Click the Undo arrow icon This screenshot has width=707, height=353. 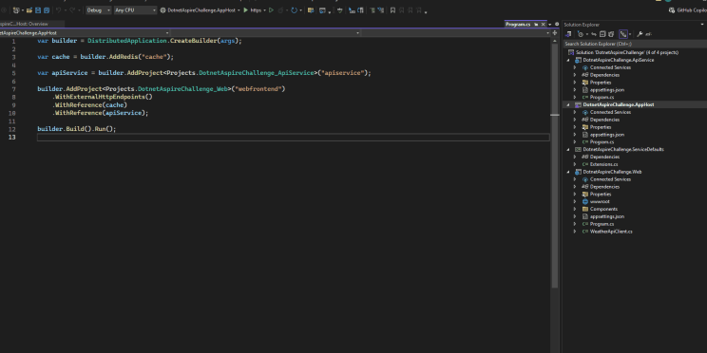[58, 10]
